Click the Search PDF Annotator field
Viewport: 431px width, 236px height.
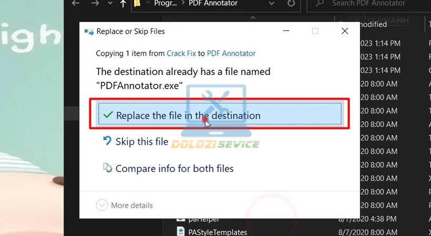tap(368, 4)
